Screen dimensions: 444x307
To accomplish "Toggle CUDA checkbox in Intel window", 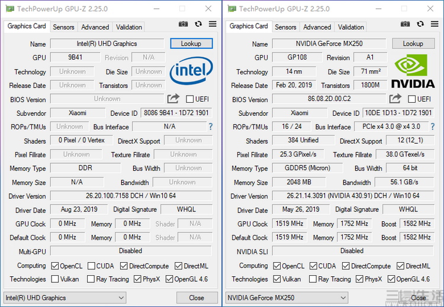I will point(91,266).
